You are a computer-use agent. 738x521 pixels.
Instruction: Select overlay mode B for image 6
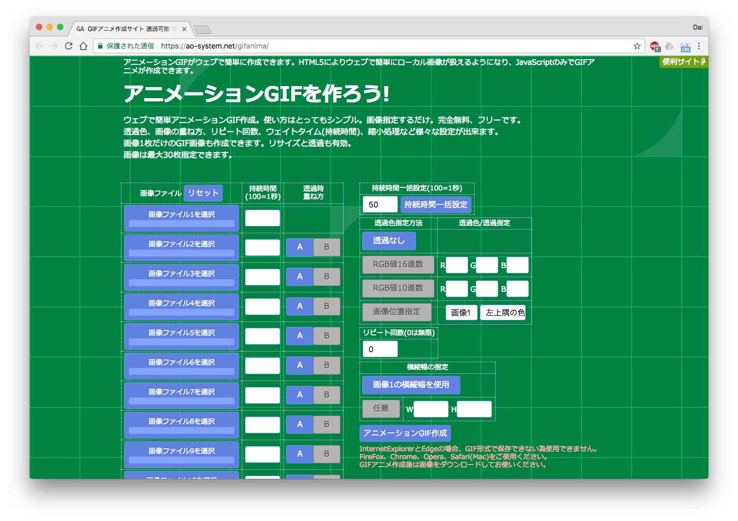327,365
